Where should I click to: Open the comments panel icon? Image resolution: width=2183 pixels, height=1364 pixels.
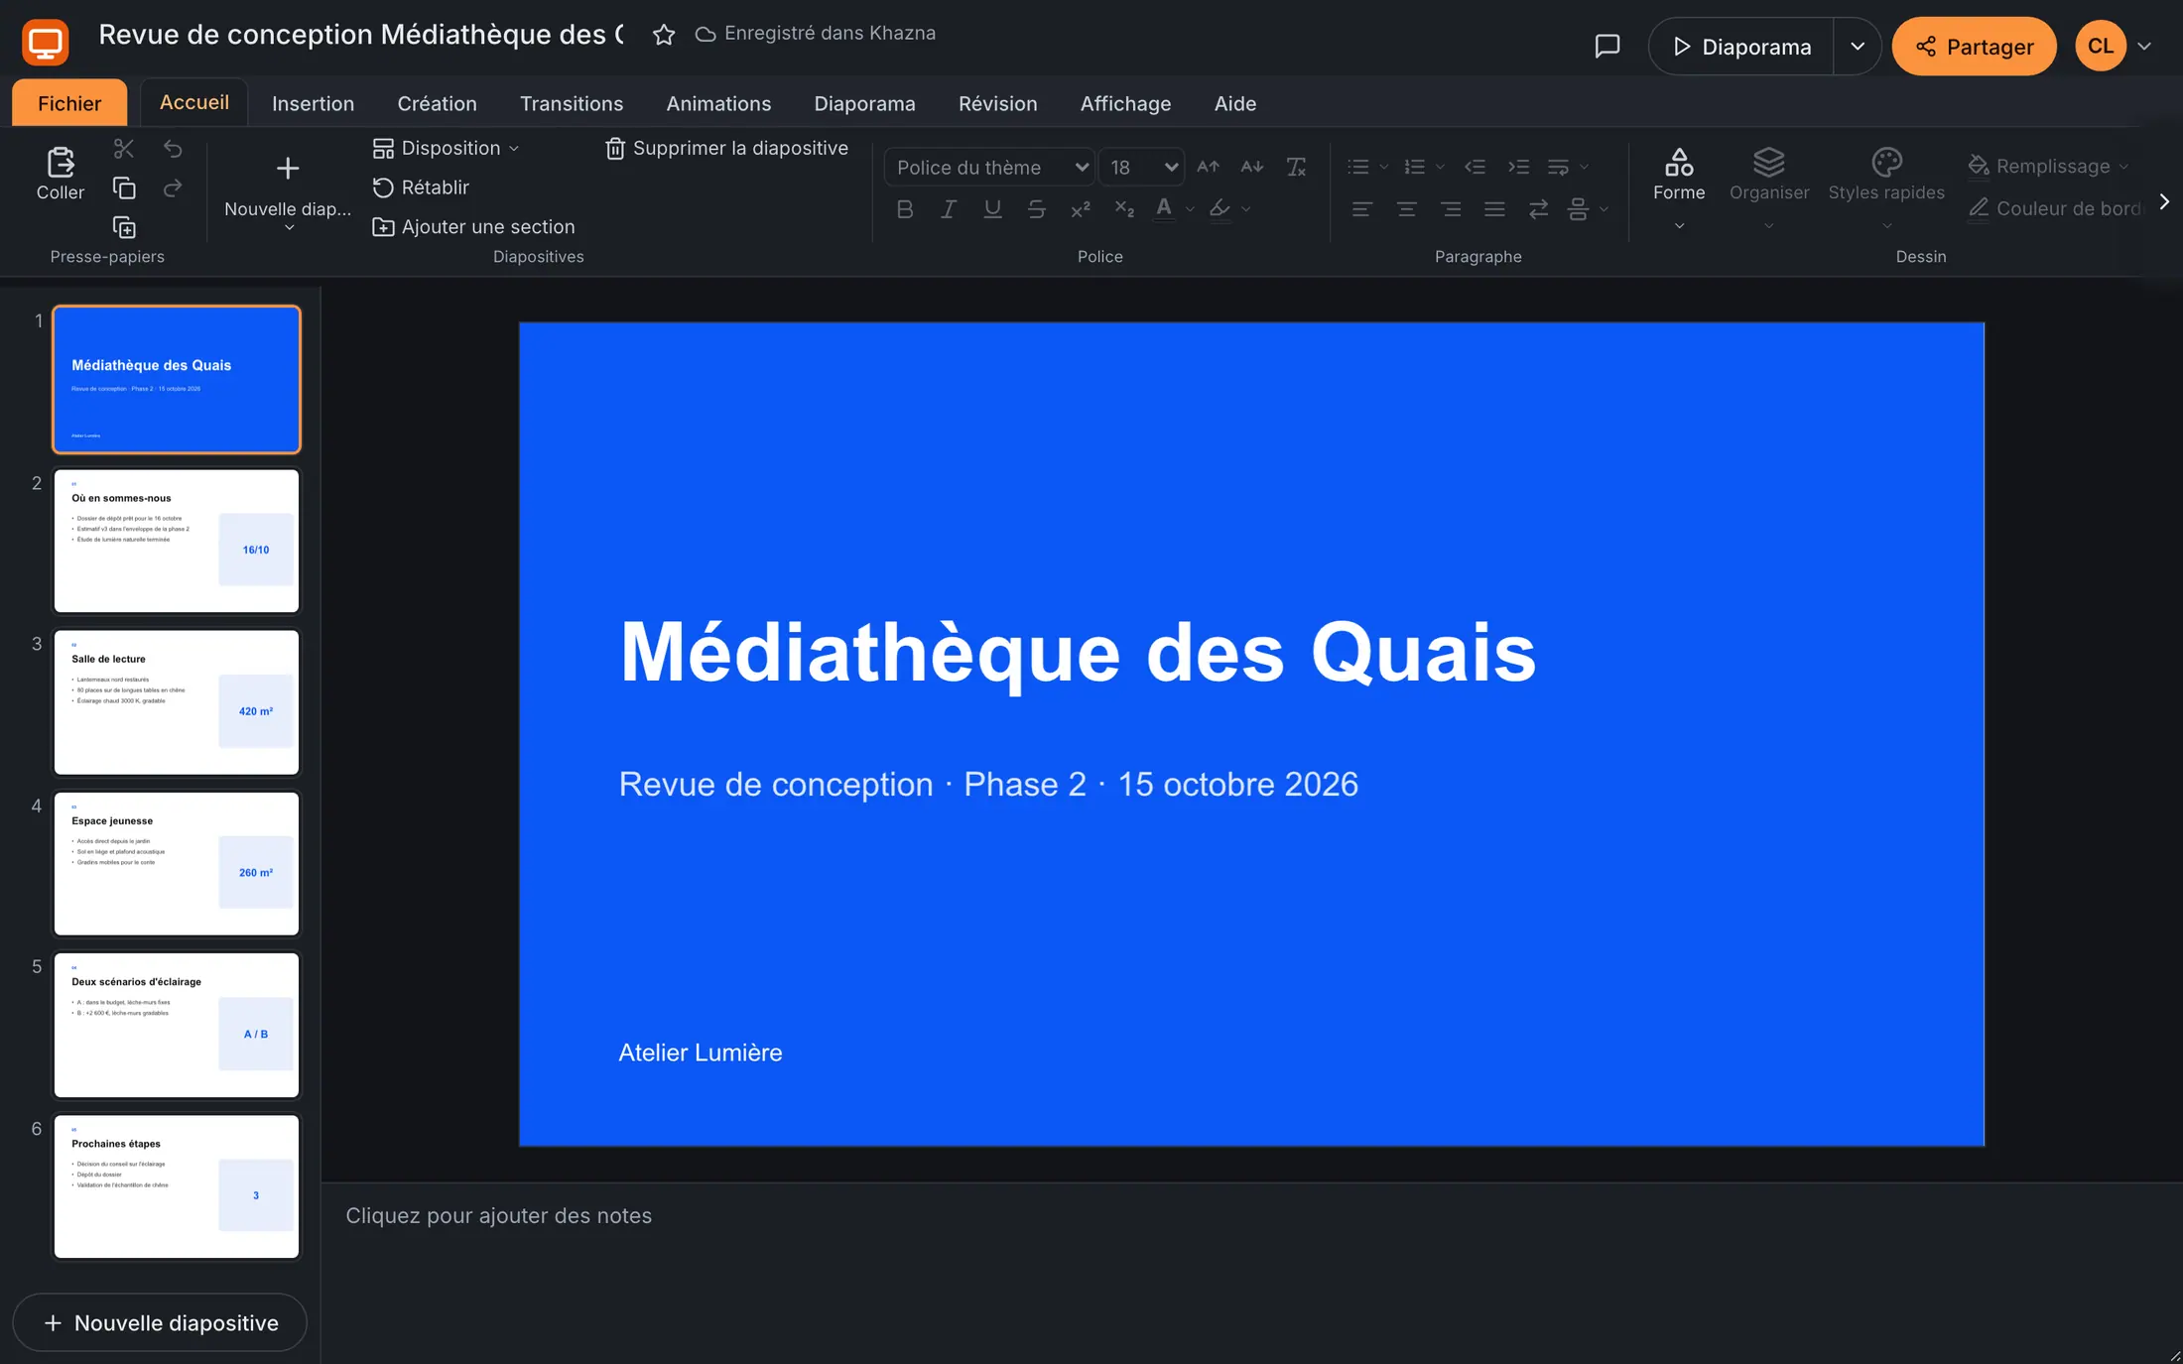click(x=1607, y=47)
